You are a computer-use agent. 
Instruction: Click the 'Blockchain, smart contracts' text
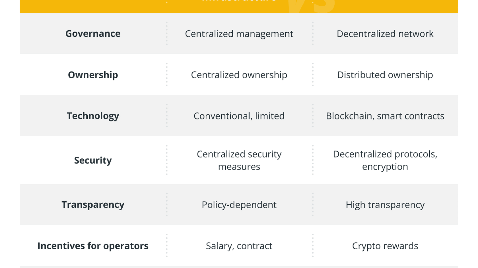(x=385, y=116)
